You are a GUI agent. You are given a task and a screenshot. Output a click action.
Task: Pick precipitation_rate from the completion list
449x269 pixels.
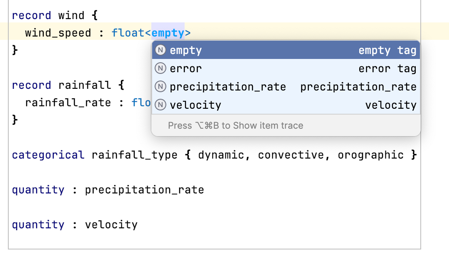tap(228, 87)
